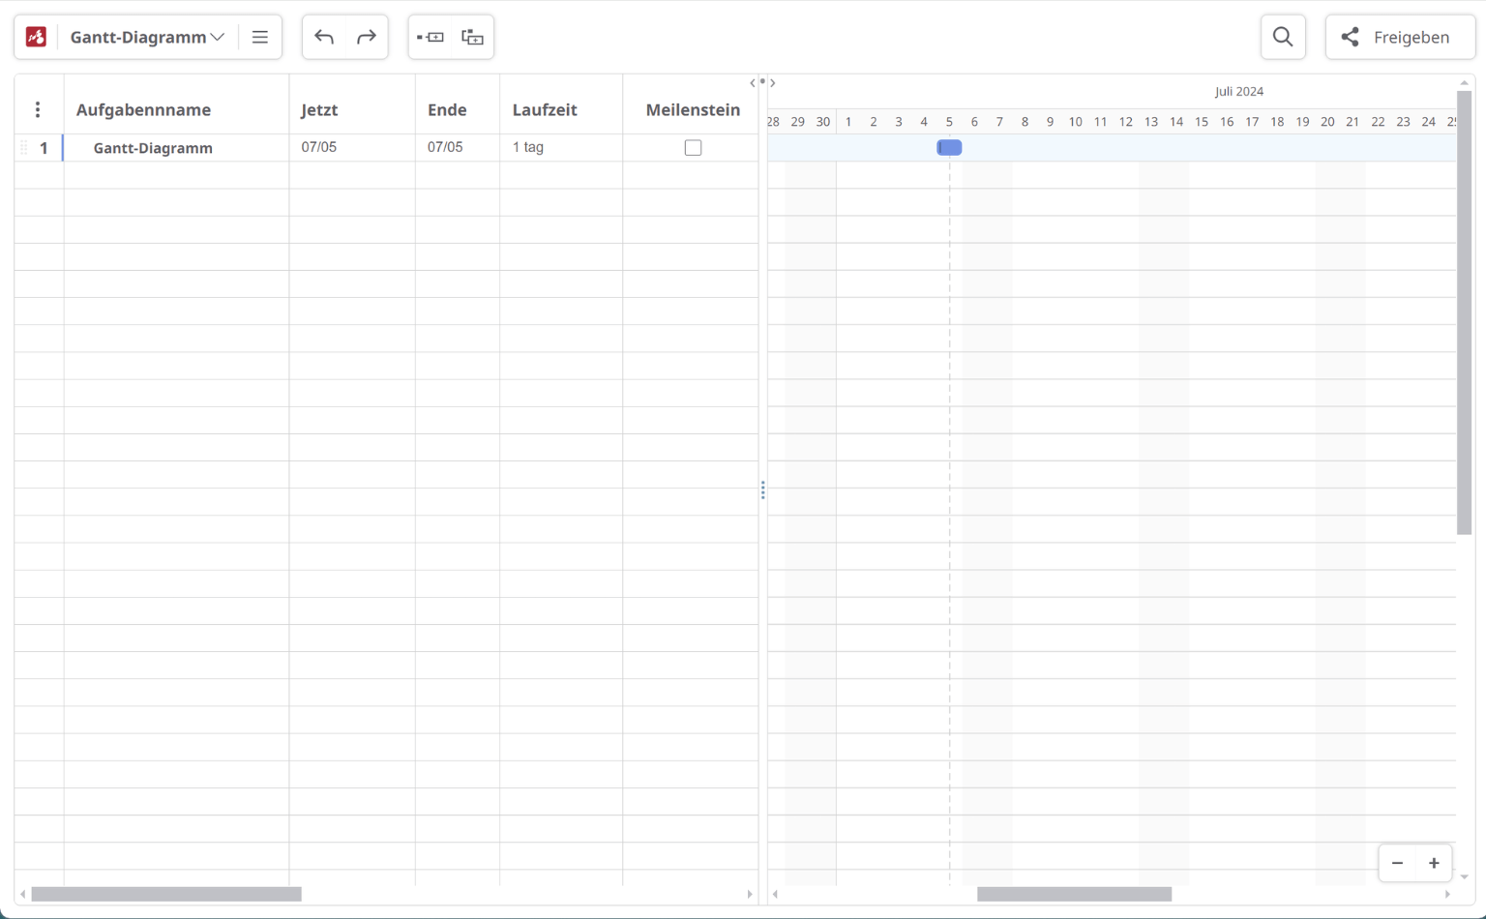The height and width of the screenshot is (919, 1486).
Task: Click day 29 in timeline header
Action: click(797, 122)
